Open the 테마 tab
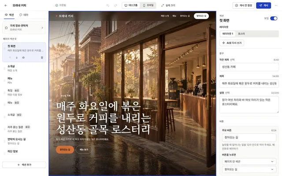This screenshot has width=282, height=176. [x=24, y=15]
